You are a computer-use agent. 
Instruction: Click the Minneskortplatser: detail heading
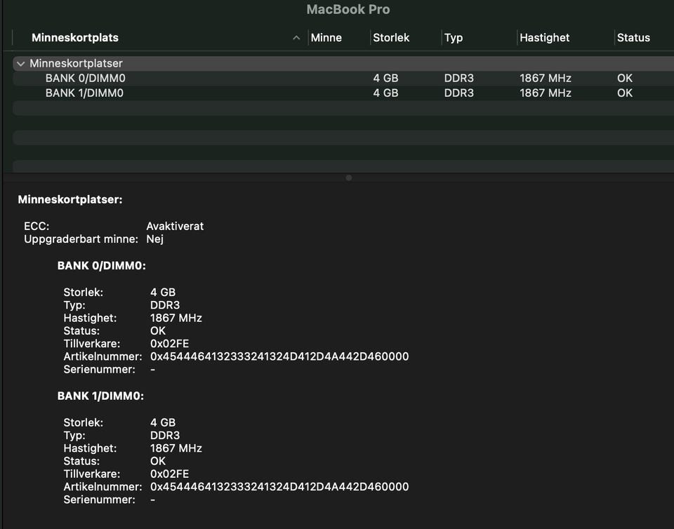(x=70, y=200)
